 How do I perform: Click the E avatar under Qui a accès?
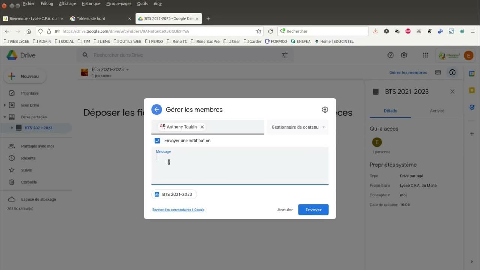coord(376,142)
